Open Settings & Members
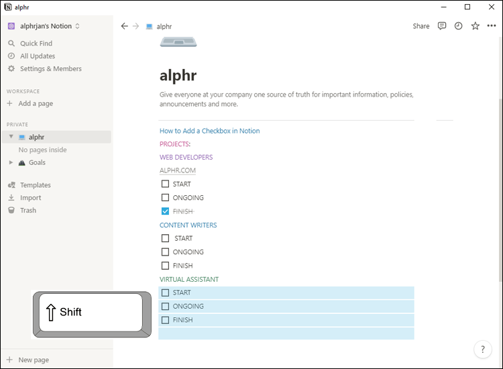The width and height of the screenshot is (503, 369). (x=50, y=69)
